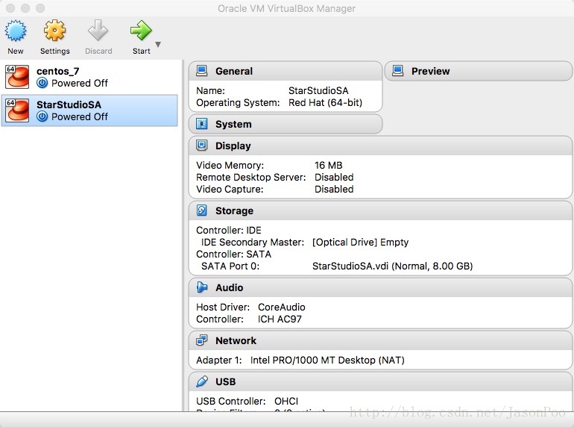Click the Discard arrow icon
The width and height of the screenshot is (574, 427).
coord(98,31)
